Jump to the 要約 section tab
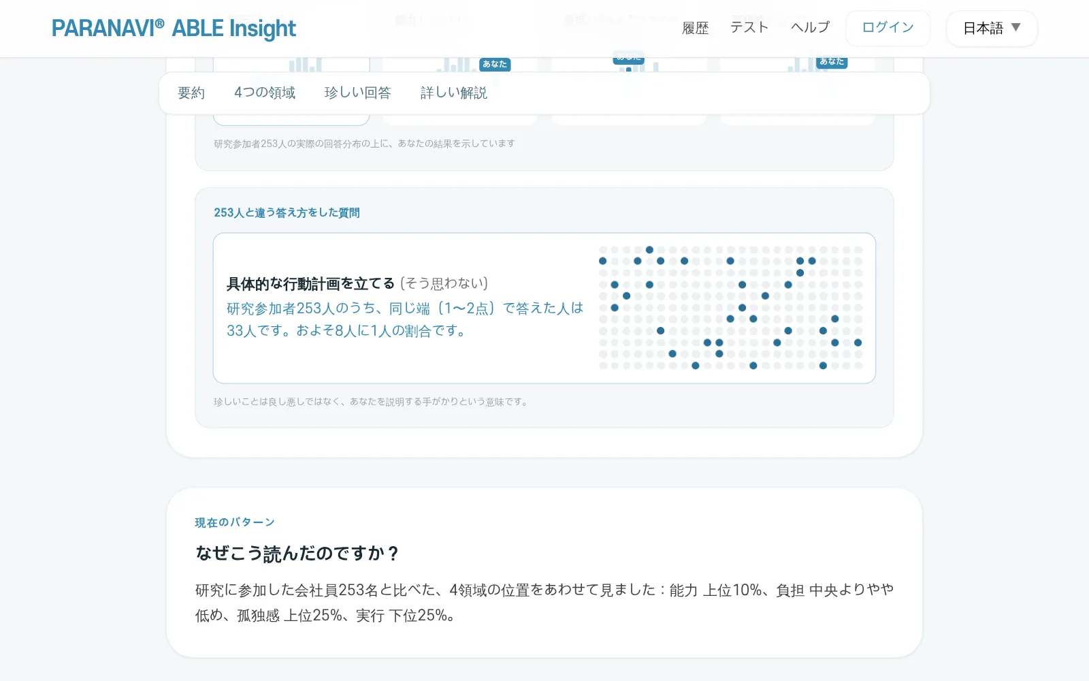1089x681 pixels. click(x=191, y=93)
